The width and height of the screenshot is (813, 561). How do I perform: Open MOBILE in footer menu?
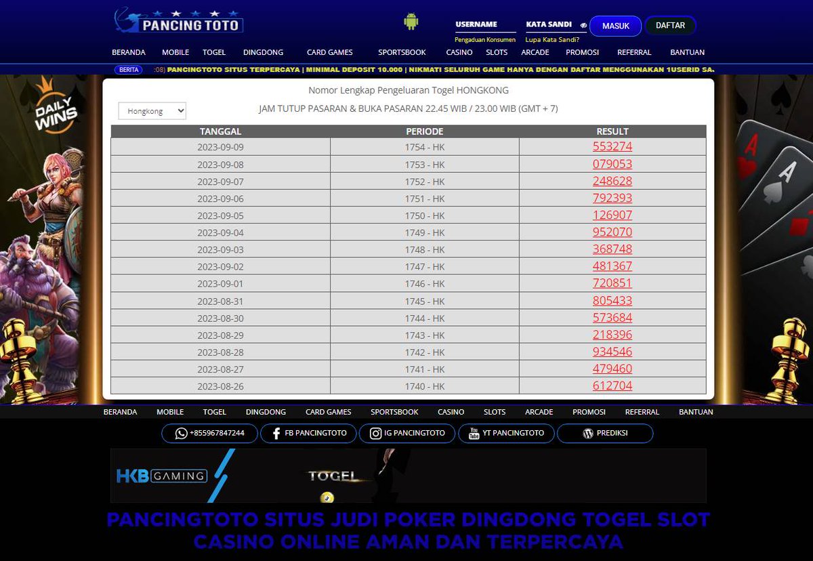[170, 412]
